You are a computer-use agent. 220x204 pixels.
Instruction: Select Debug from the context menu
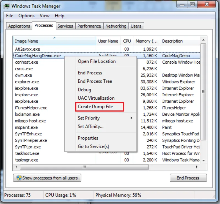point(84,90)
